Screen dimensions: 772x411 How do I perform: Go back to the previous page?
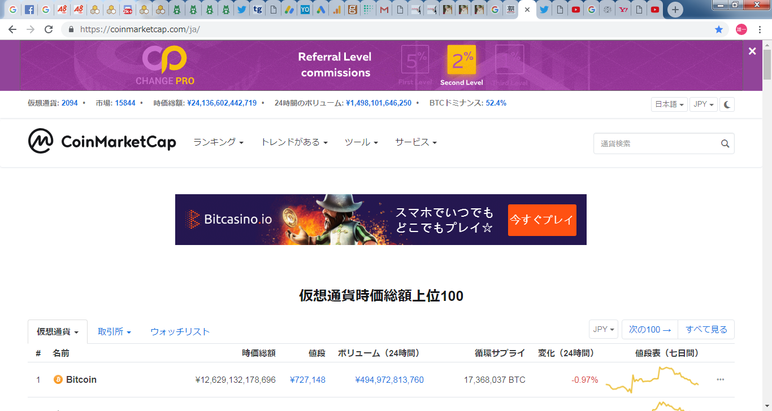click(12, 29)
